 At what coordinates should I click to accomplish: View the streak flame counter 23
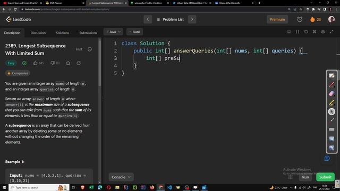[x=316, y=19]
